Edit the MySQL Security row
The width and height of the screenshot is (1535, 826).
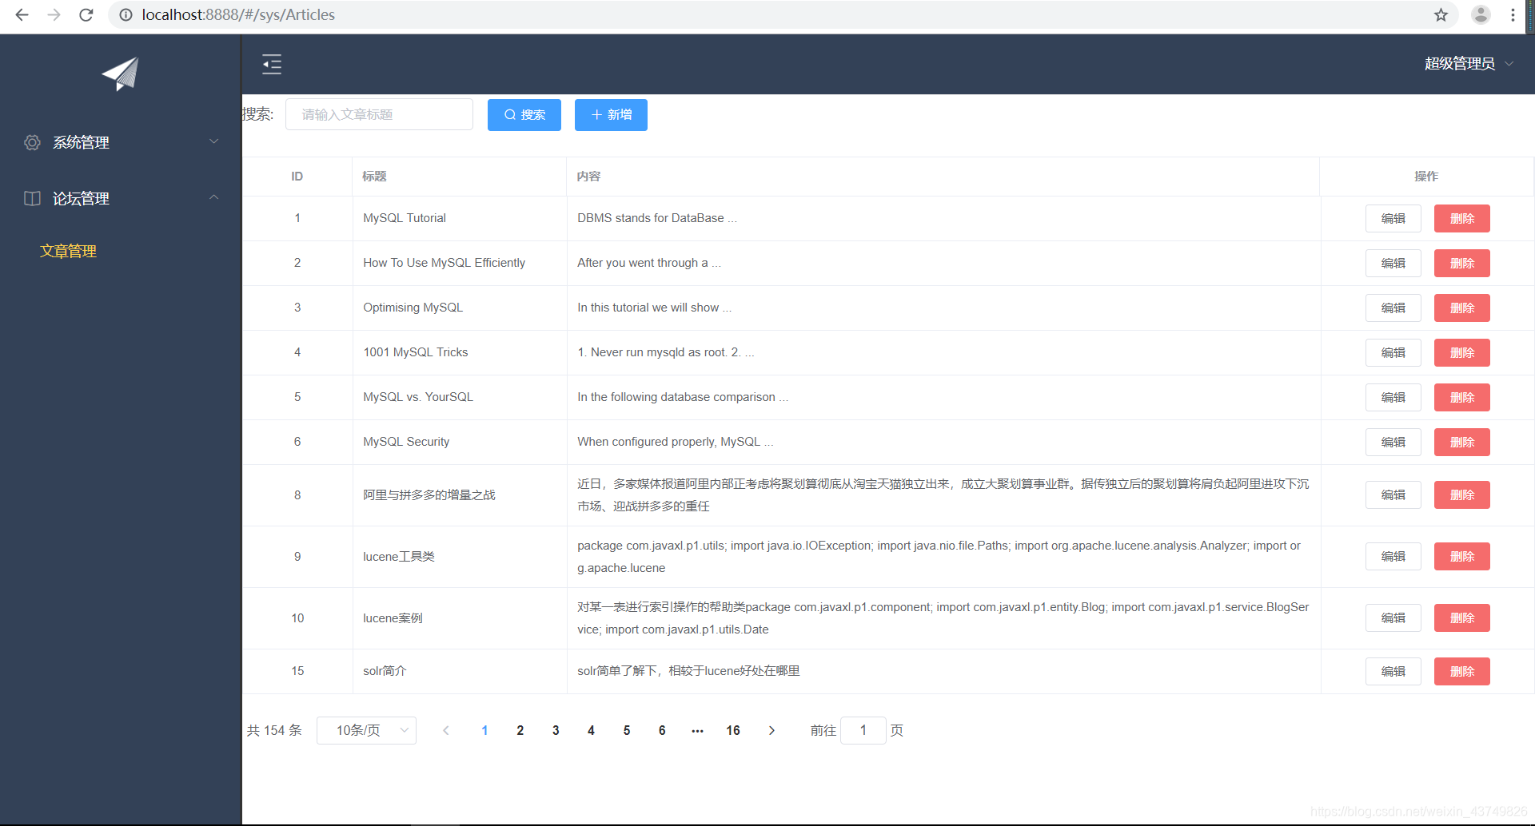pos(1393,442)
